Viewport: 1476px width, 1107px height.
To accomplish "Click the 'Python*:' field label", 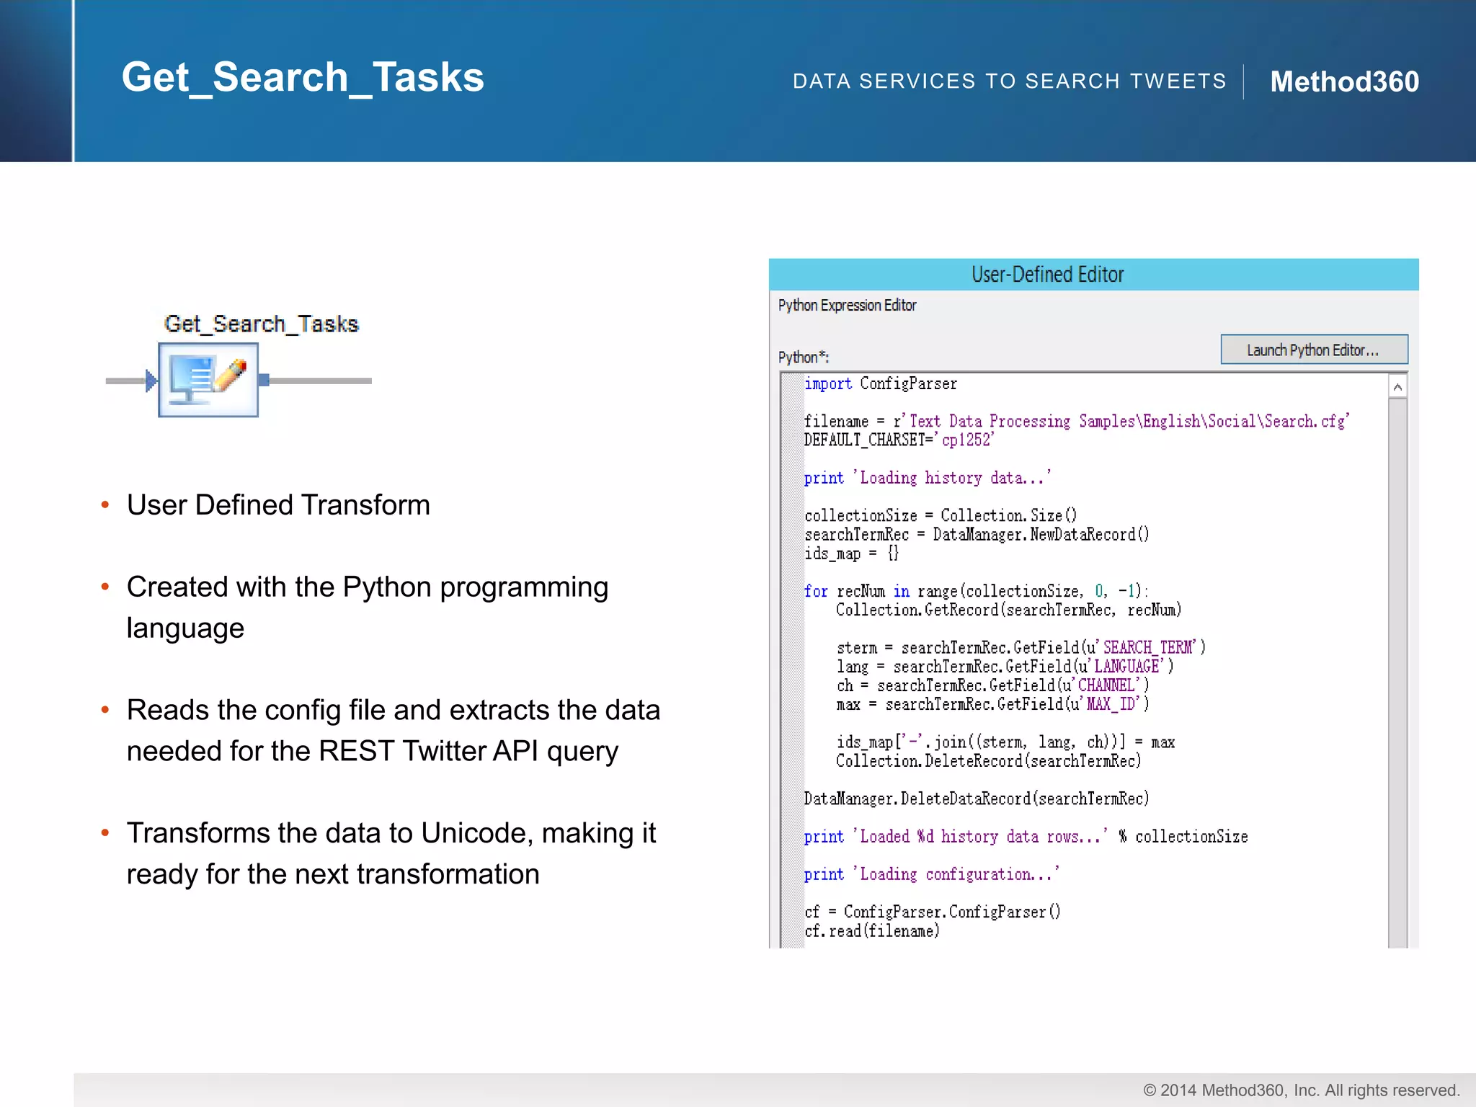I will coord(804,357).
